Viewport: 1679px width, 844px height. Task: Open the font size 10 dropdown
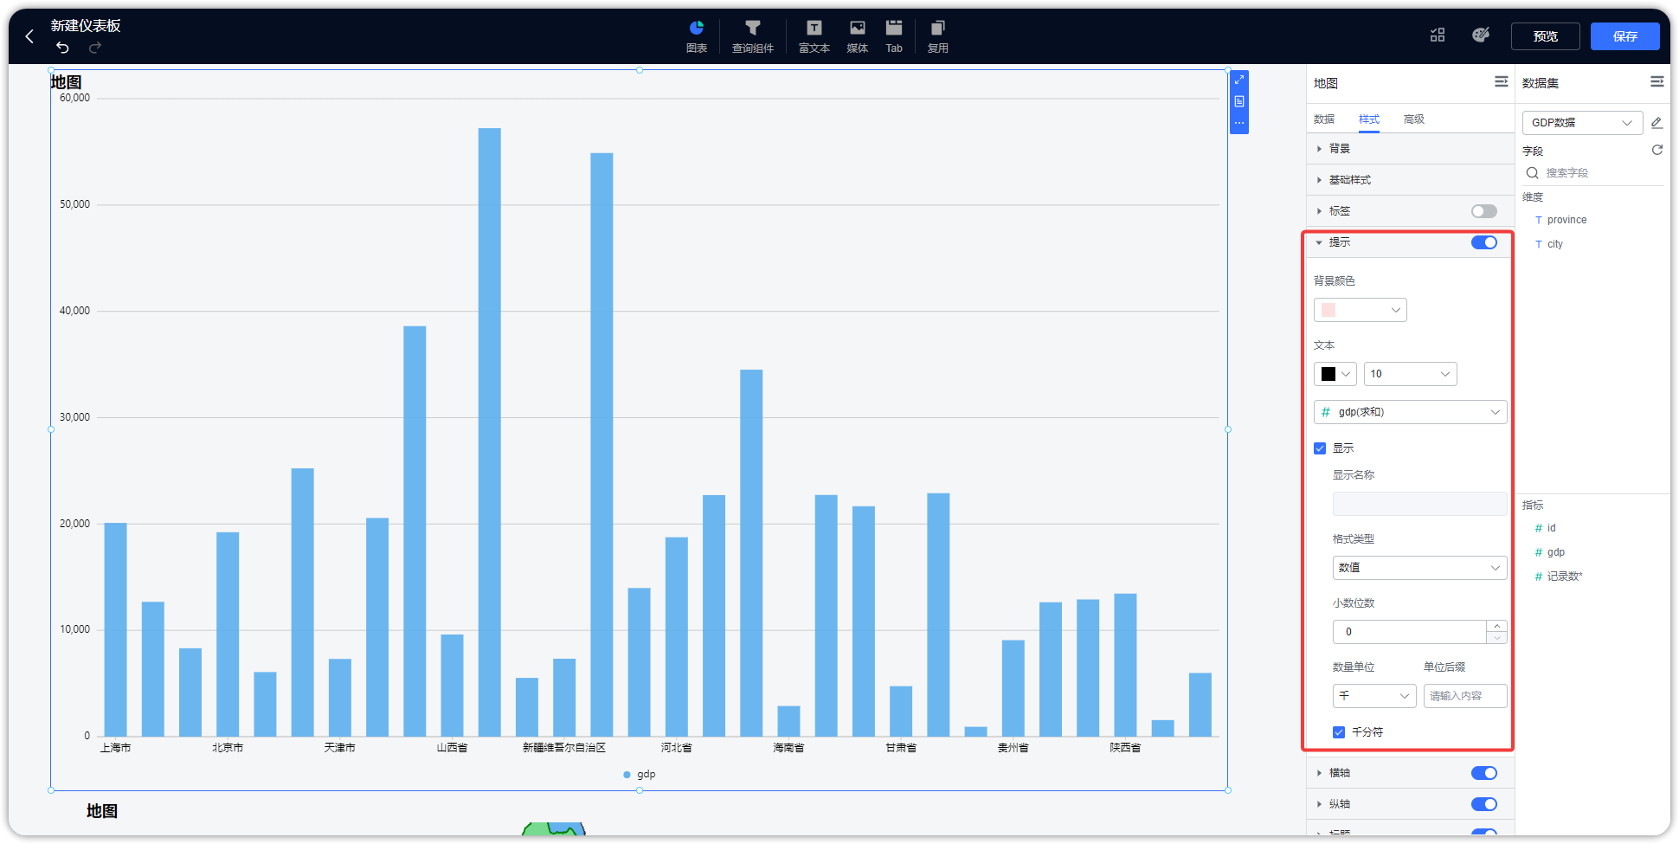1411,374
